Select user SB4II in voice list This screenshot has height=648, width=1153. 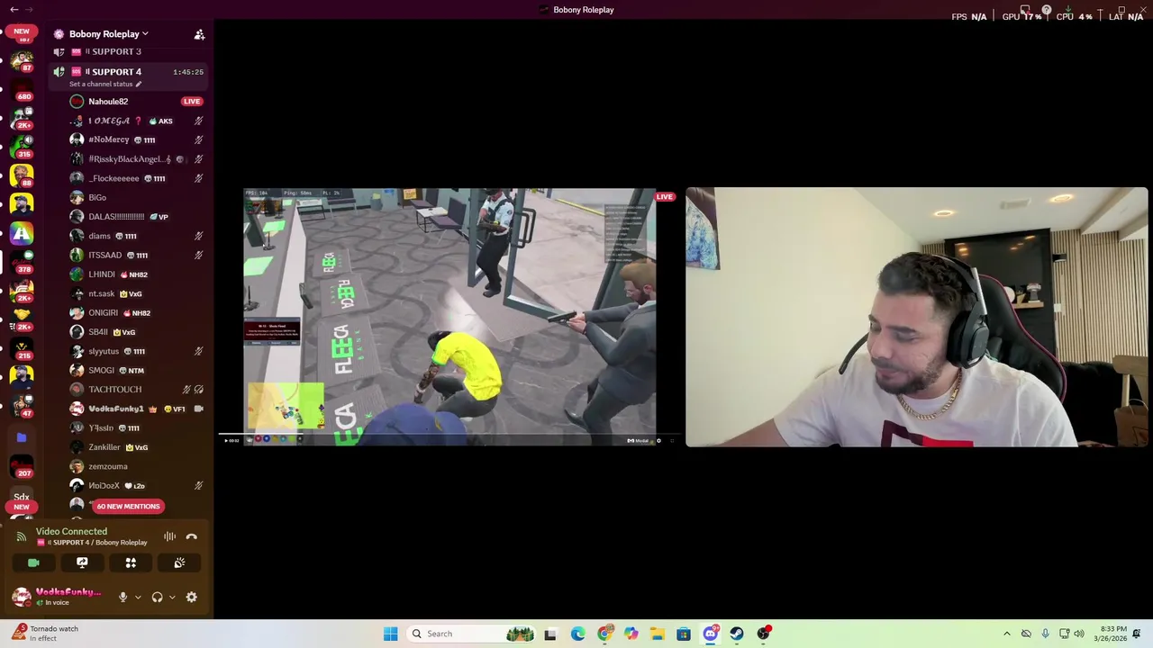pyautogui.click(x=135, y=332)
